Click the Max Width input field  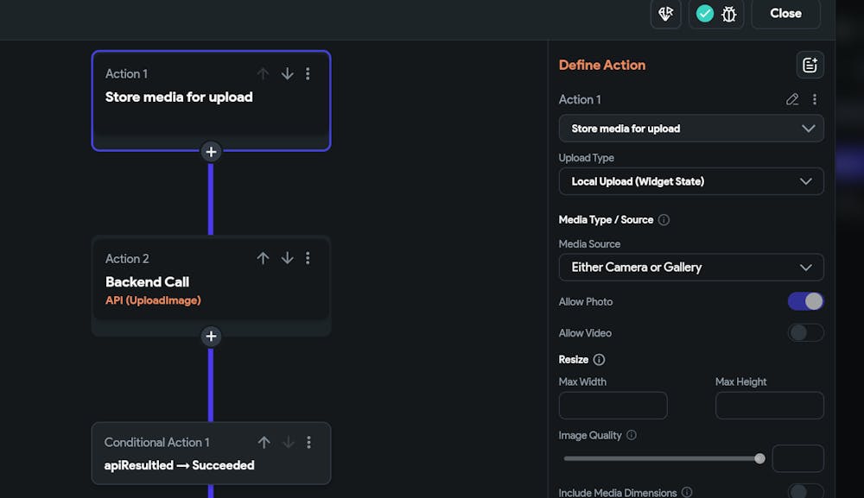(x=613, y=406)
